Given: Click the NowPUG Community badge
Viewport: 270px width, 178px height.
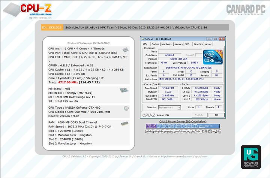Looking at the screenshot, I should click(x=251, y=157).
